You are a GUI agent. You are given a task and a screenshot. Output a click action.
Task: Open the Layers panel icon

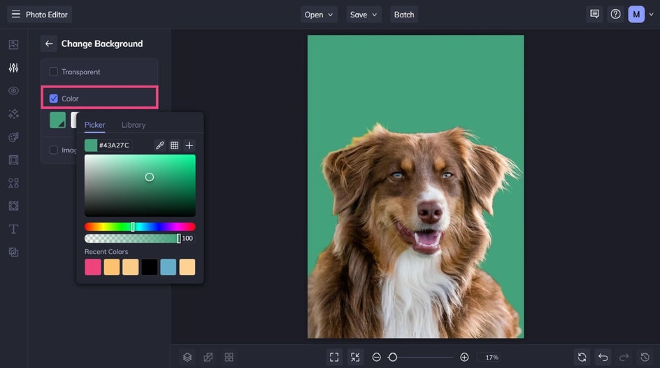(187, 358)
